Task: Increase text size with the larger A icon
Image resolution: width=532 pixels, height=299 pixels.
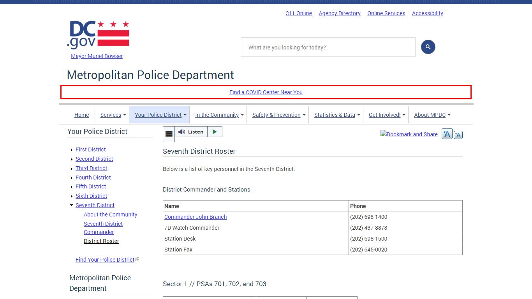Action: point(447,134)
